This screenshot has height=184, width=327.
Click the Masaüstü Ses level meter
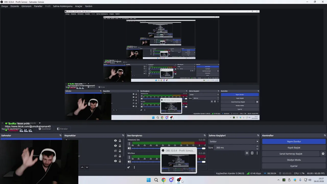pos(169,143)
